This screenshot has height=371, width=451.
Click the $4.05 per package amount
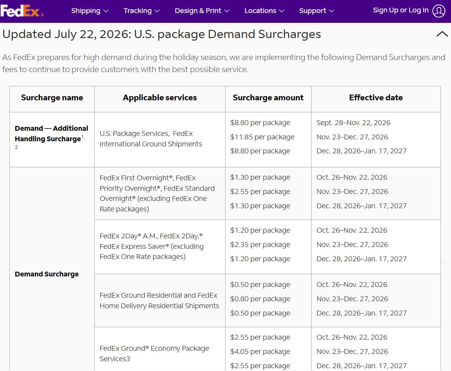click(x=260, y=352)
